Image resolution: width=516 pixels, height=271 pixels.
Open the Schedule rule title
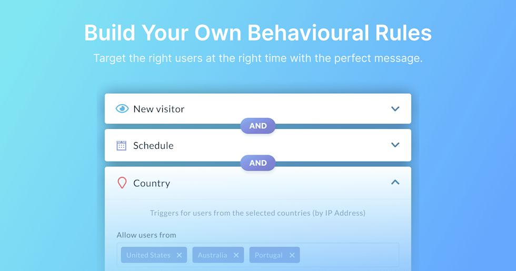153,145
